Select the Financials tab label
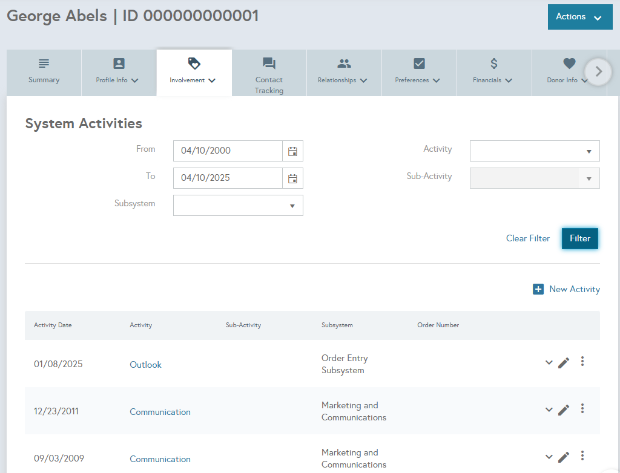Screen dimensions: 620x473 pyautogui.click(x=487, y=80)
